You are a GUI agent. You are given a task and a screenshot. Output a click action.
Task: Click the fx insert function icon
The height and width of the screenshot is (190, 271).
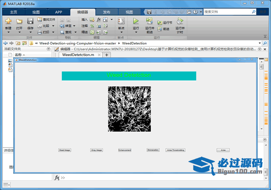(99, 19)
